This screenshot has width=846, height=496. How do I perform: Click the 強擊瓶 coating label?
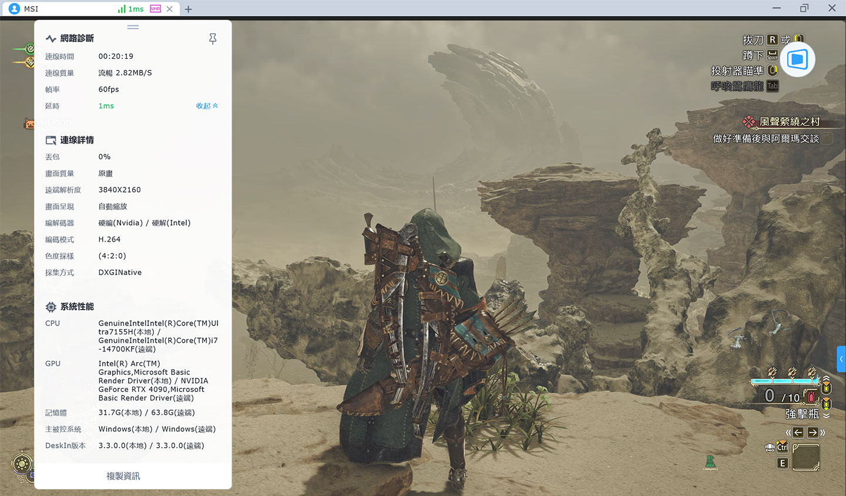[x=803, y=414]
